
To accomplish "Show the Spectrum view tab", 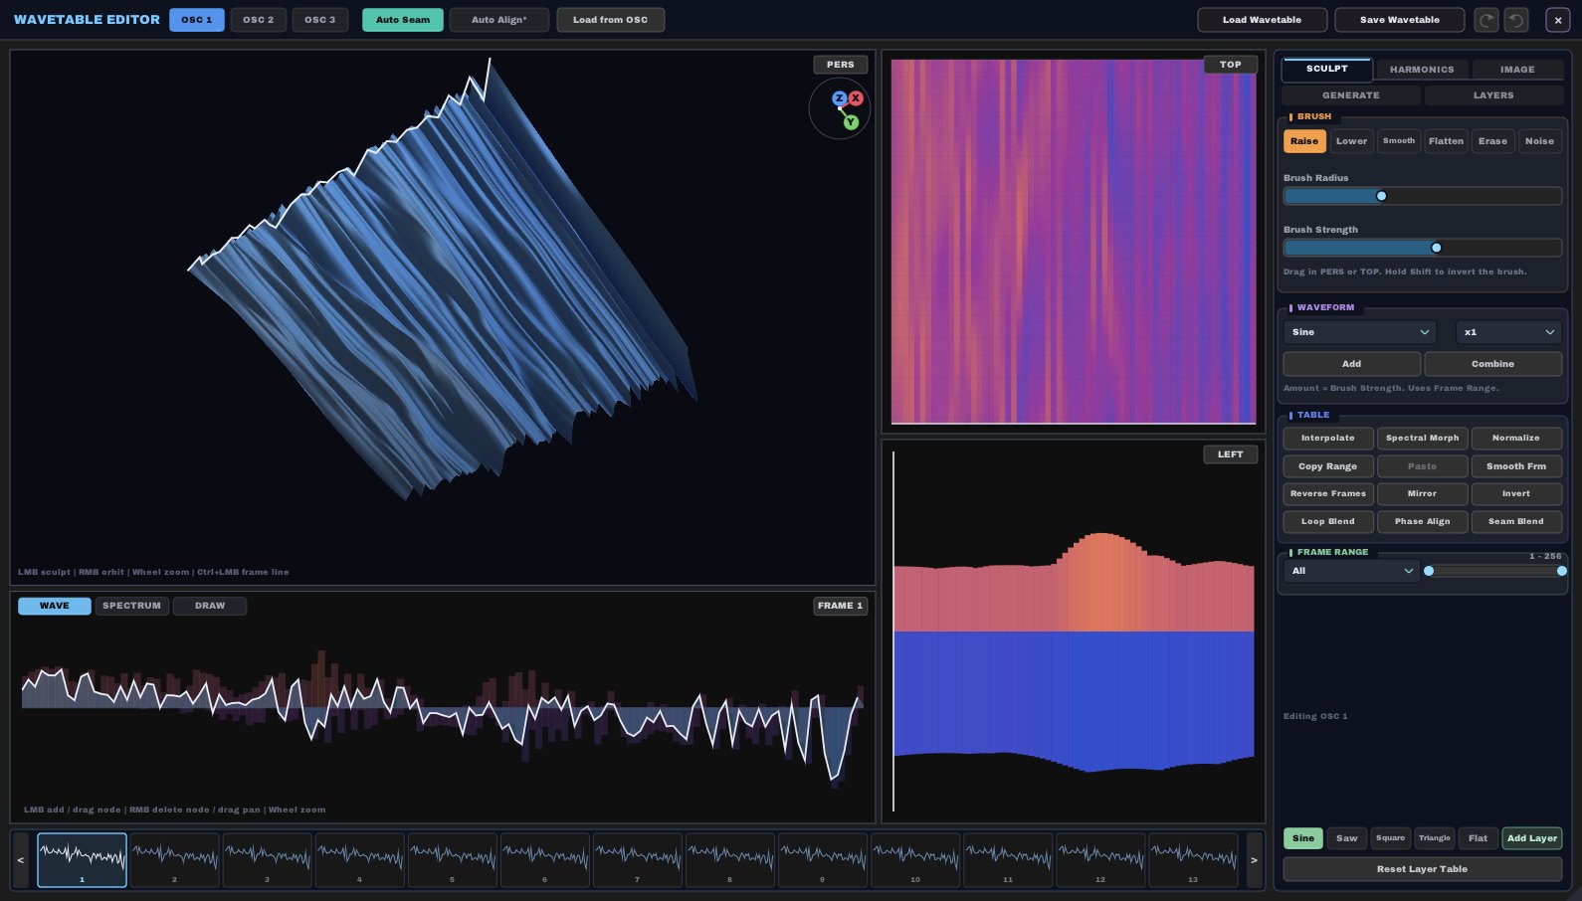I will [131, 606].
